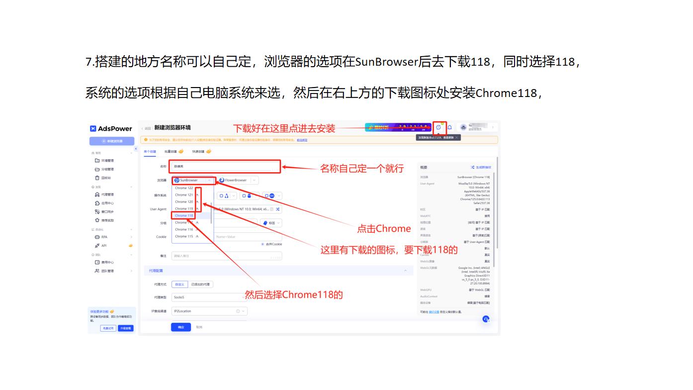This screenshot has width=693, height=390.
Task: Select the 自定义 proxy mode option
Action: [179, 285]
